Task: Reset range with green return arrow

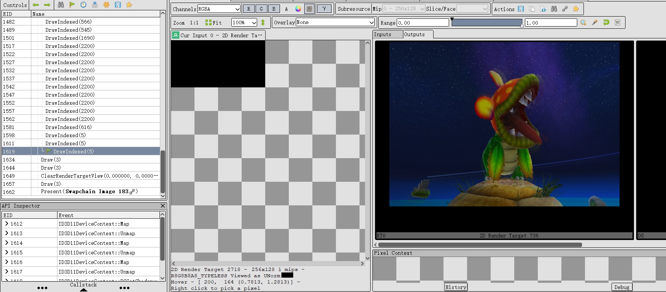Action: pos(606,22)
